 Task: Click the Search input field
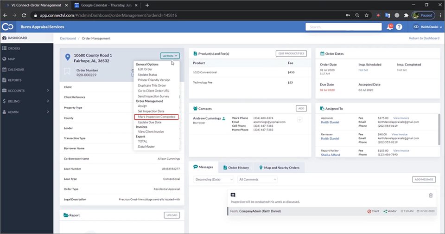[343, 27]
